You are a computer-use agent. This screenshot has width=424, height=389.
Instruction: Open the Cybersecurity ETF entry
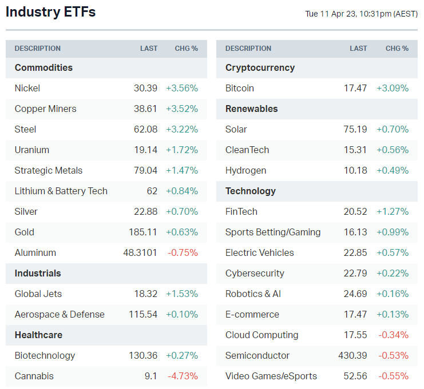(255, 273)
